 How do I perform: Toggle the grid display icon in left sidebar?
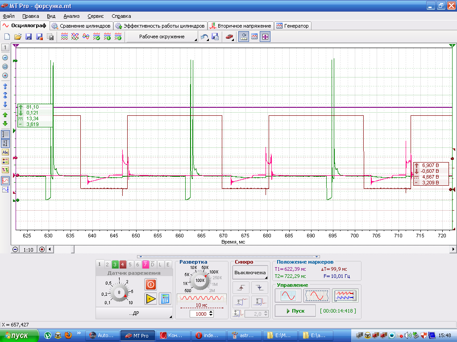point(5,134)
